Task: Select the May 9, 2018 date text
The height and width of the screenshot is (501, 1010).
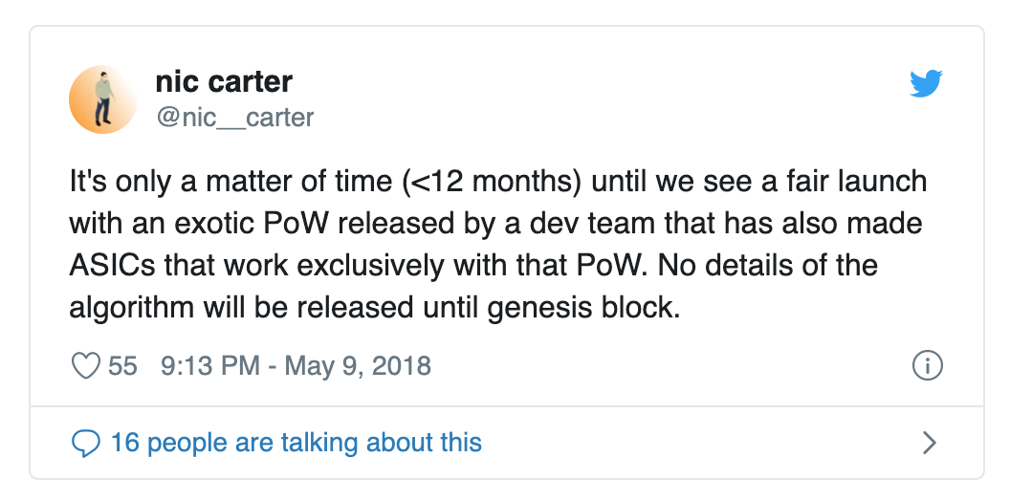Action: pyautogui.click(x=358, y=366)
